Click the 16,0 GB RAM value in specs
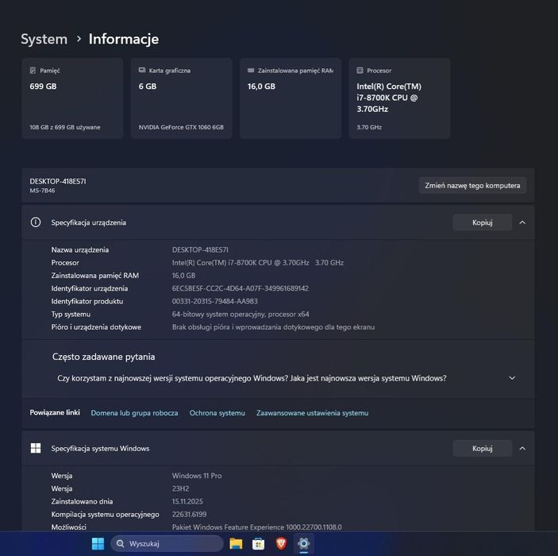The width and height of the screenshot is (558, 556). (x=183, y=276)
